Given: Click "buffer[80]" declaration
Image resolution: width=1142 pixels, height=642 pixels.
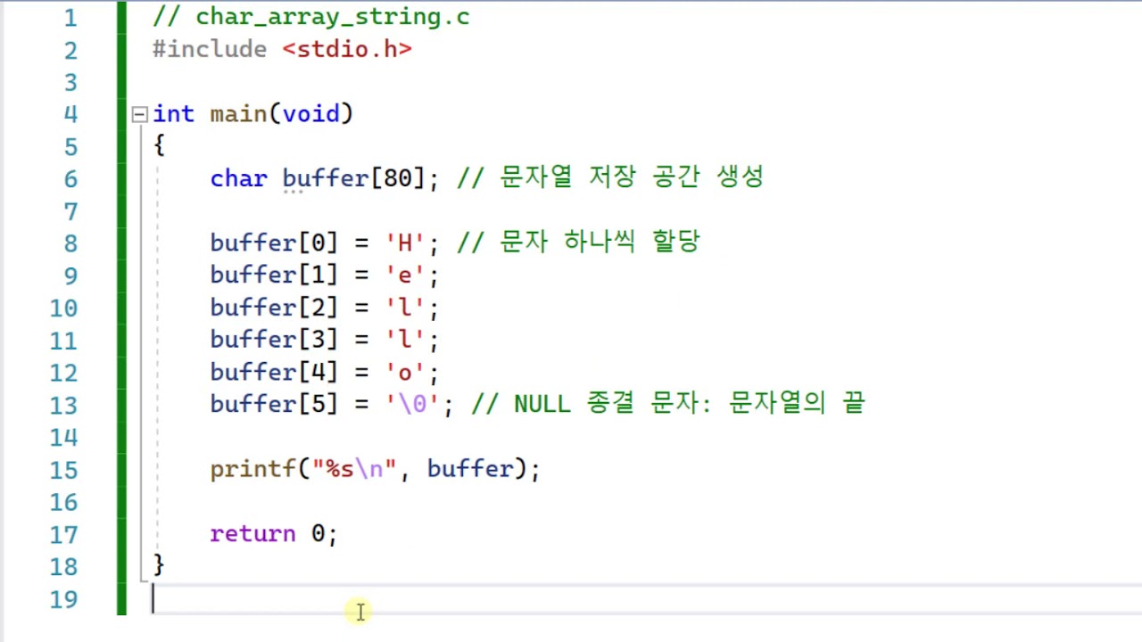Looking at the screenshot, I should click(x=353, y=178).
